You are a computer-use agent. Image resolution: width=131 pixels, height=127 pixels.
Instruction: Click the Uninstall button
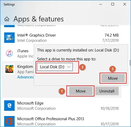click(107, 91)
